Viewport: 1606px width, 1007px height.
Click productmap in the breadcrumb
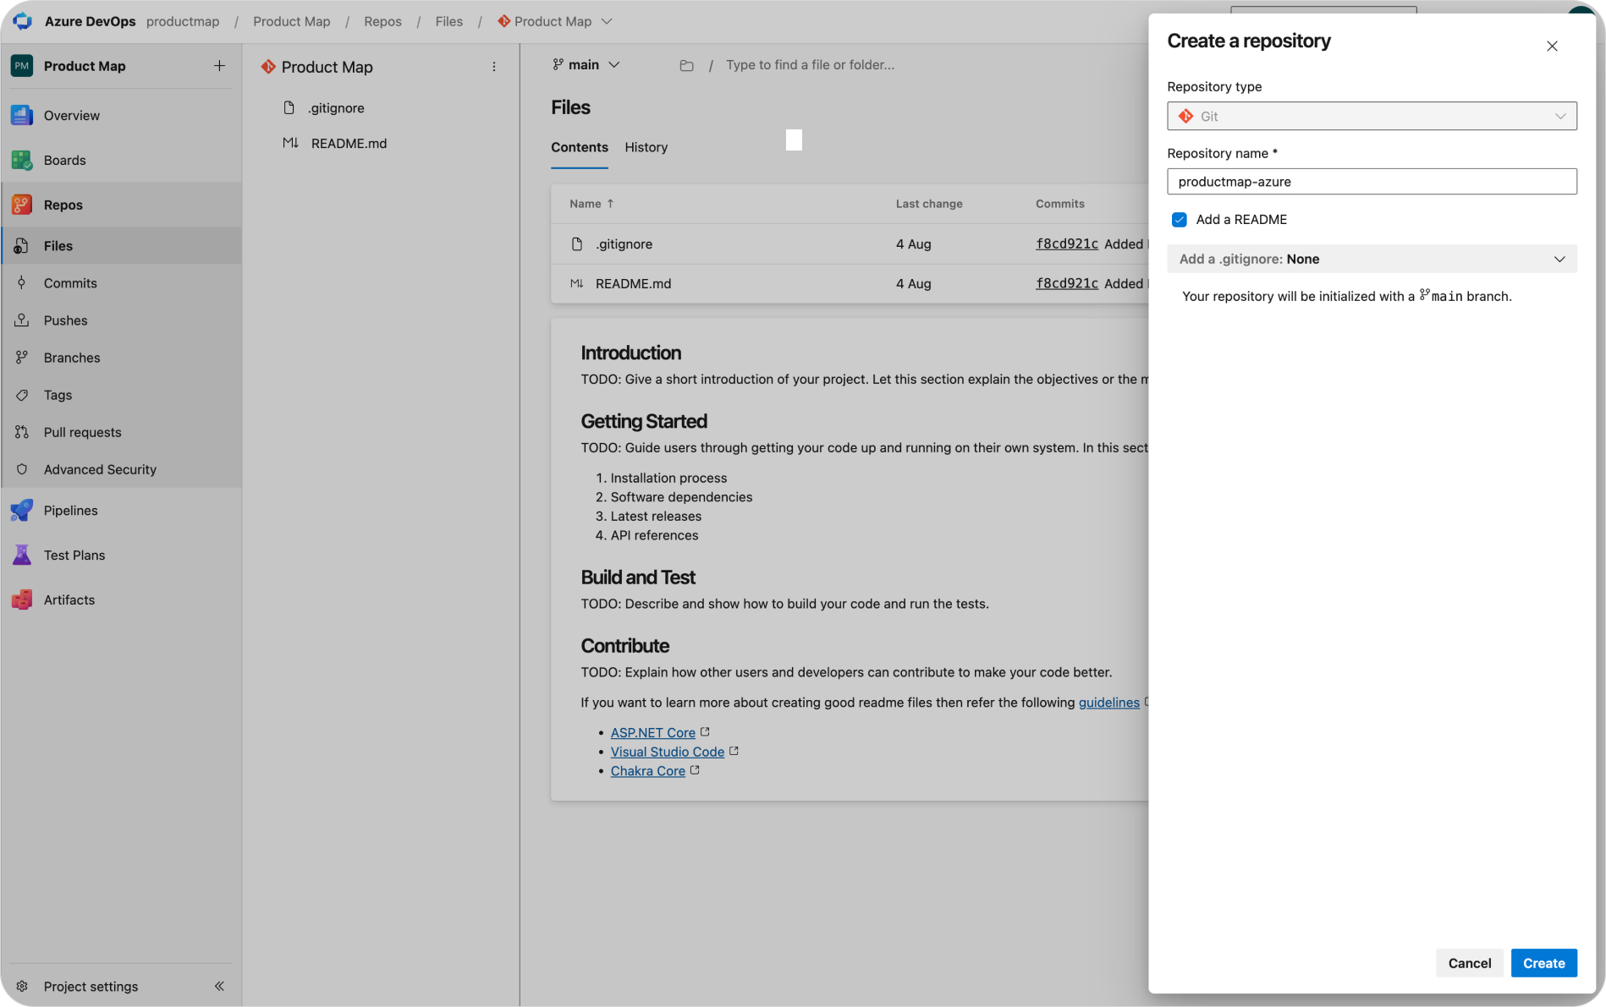(x=183, y=21)
